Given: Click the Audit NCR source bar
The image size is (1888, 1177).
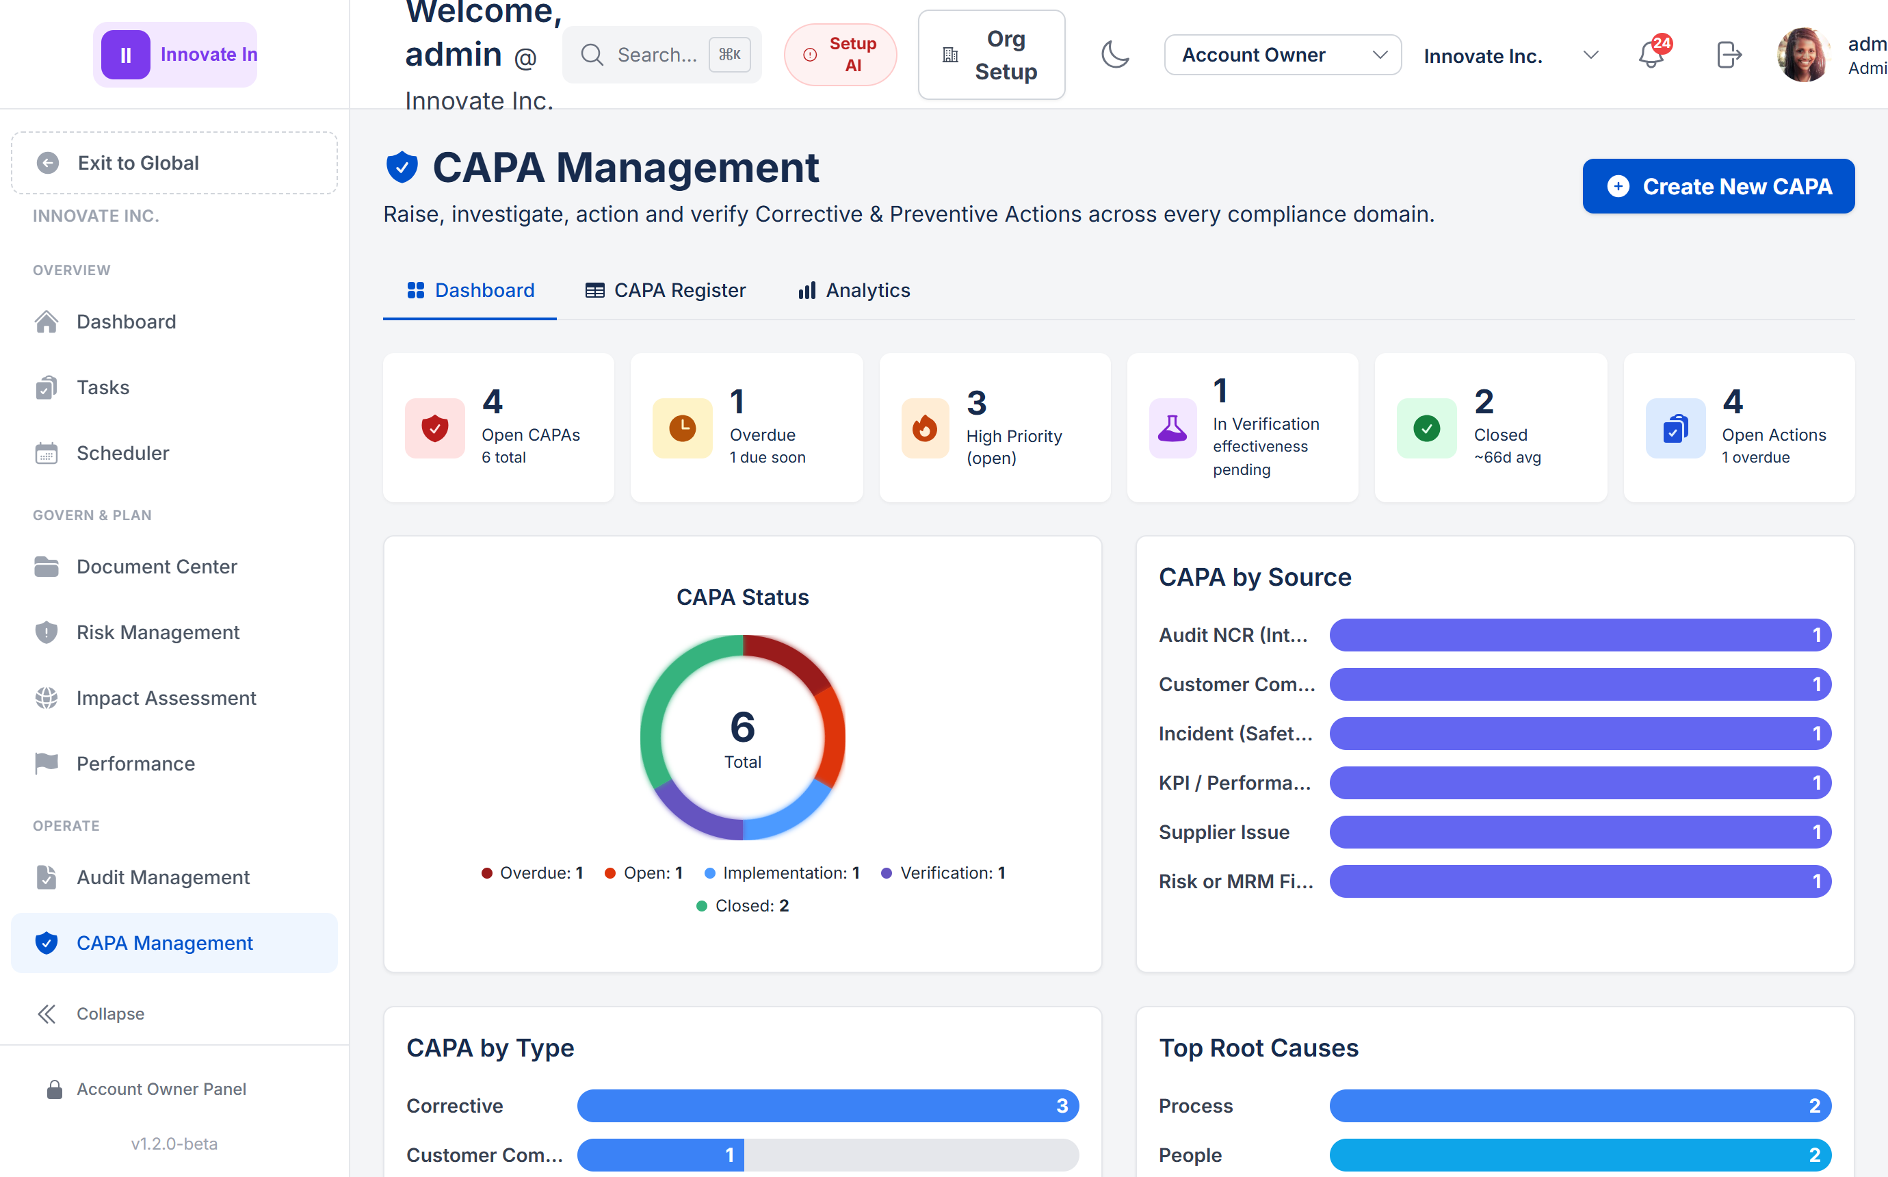Looking at the screenshot, I should tap(1579, 635).
